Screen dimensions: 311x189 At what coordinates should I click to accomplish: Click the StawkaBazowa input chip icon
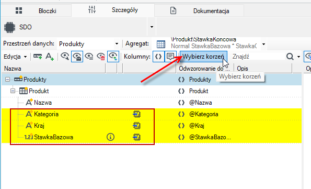coord(136,137)
